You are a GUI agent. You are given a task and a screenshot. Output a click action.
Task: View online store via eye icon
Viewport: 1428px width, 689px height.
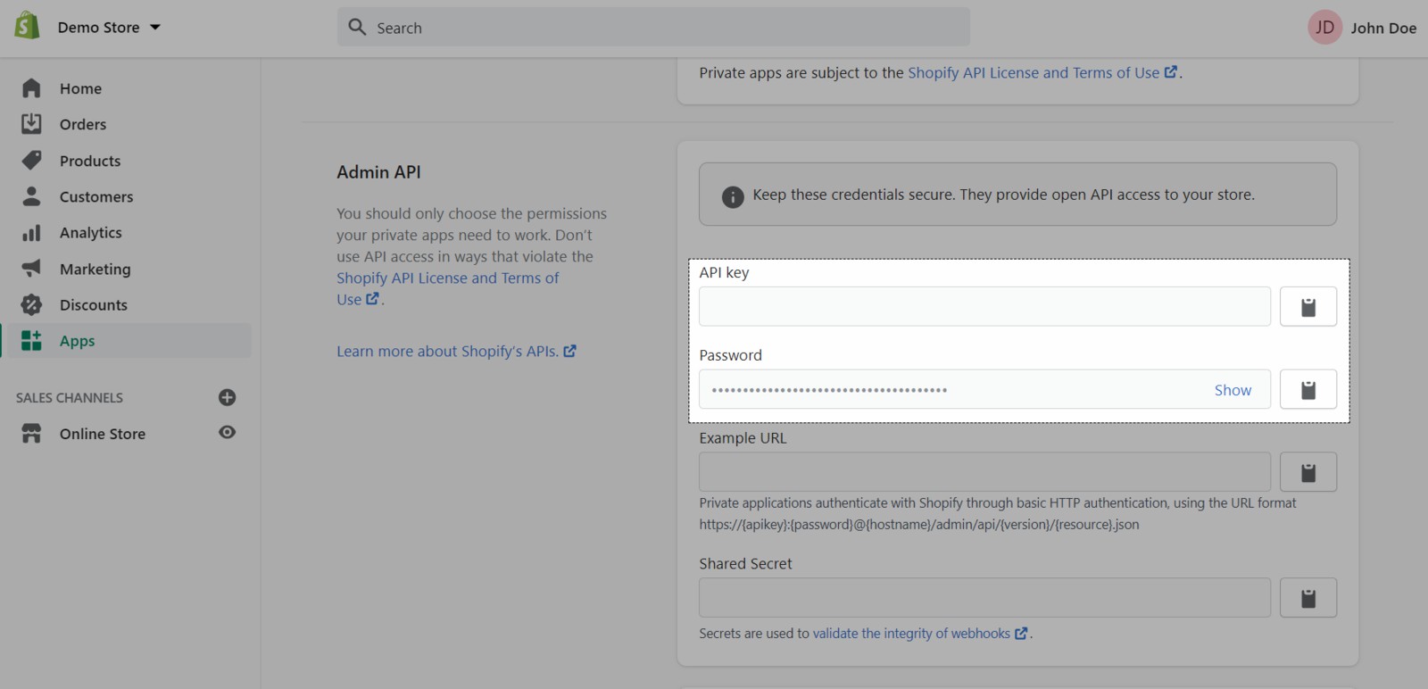point(227,432)
